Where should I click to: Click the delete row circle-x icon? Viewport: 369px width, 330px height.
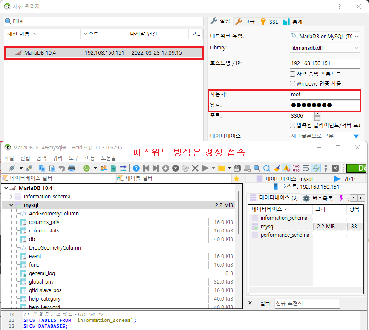176,168
